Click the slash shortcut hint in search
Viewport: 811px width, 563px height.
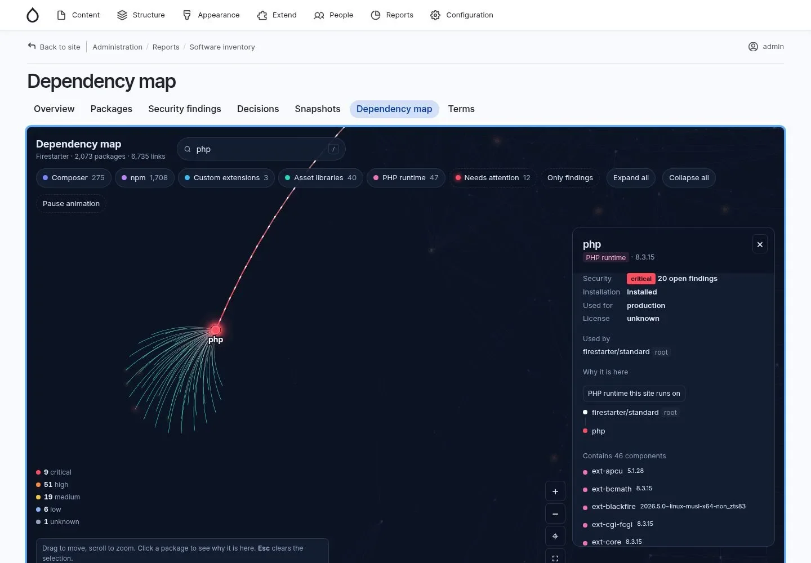(x=333, y=149)
